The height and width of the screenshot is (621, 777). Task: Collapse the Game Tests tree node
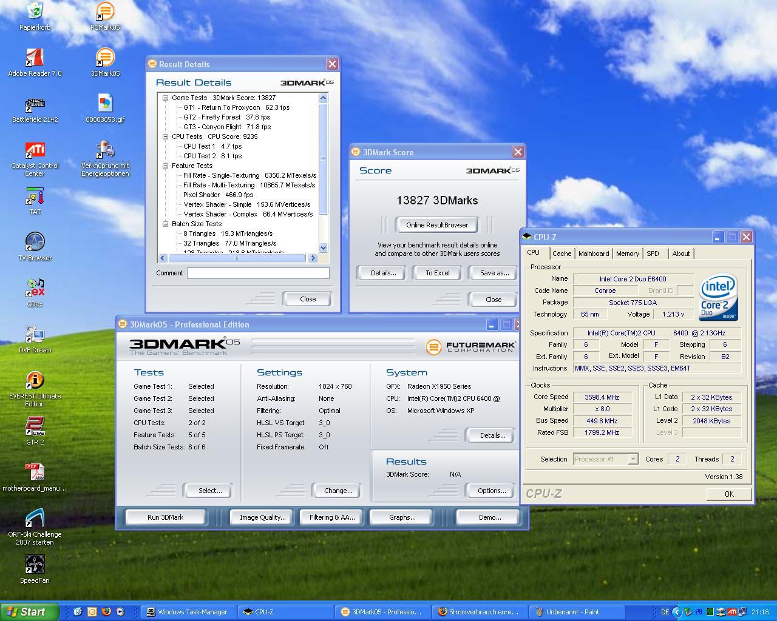[165, 98]
